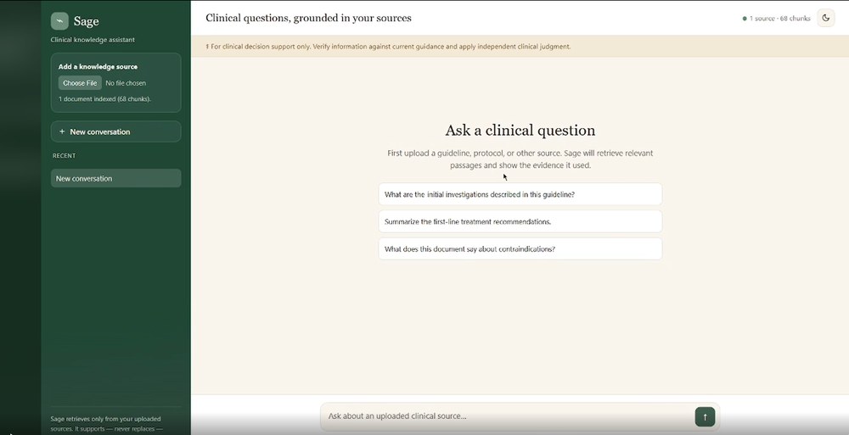The height and width of the screenshot is (435, 849).
Task: Focus the 'Ask about an uploaded clinical source' input
Action: [x=508, y=416]
